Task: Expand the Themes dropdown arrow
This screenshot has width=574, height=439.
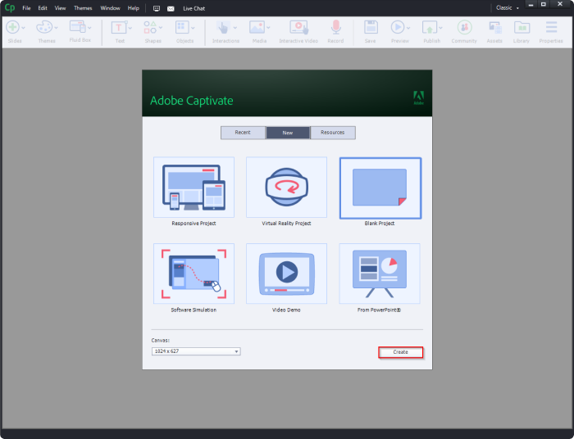Action: pos(56,28)
